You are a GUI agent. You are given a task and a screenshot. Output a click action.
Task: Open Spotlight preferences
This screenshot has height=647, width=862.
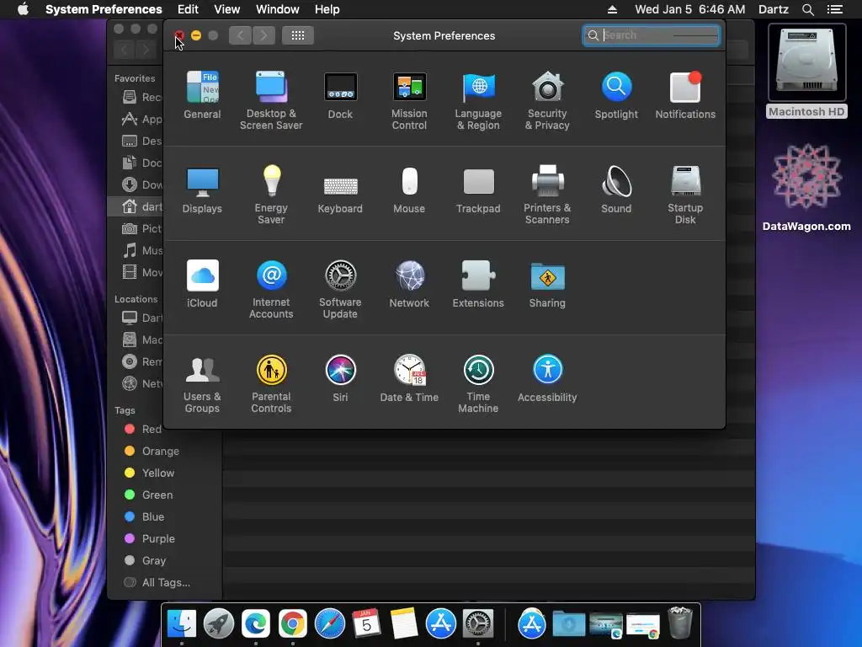pos(616,95)
